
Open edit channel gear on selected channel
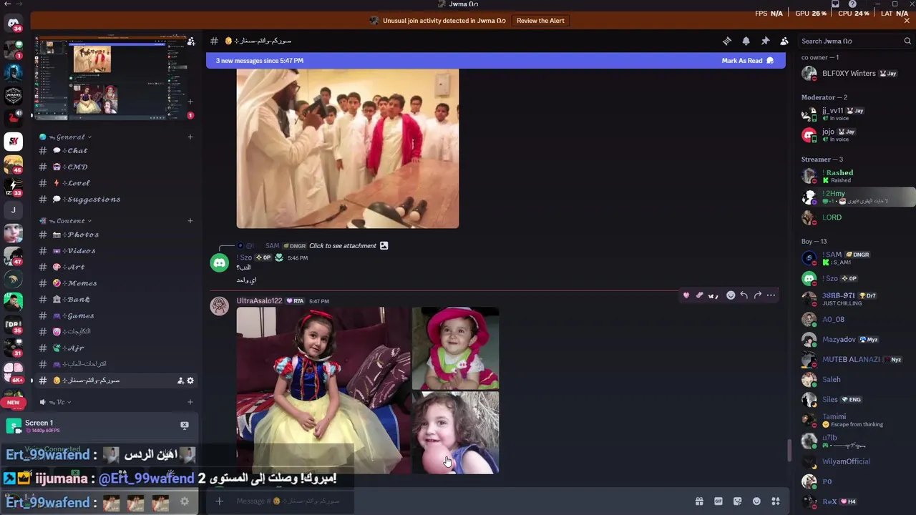click(190, 381)
